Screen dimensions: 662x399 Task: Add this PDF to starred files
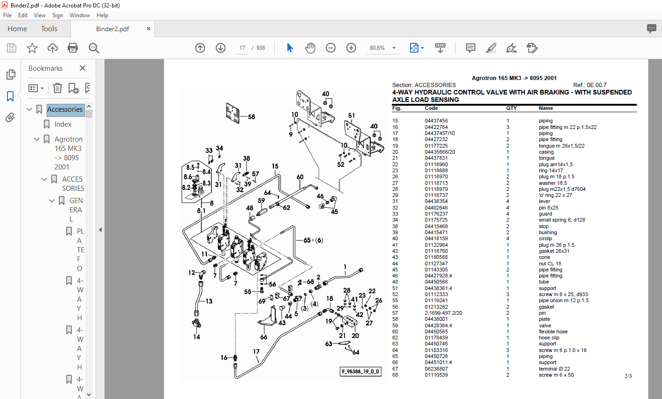tap(32, 48)
